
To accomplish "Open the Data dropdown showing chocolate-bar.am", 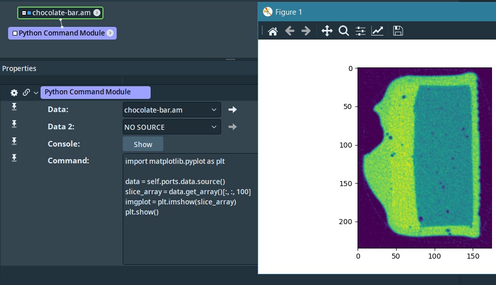I will click(x=171, y=110).
